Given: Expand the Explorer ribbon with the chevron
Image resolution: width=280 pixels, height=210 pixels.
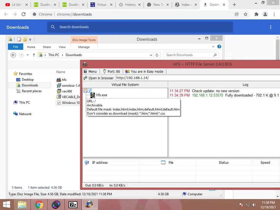Looking at the screenshot, I should 213,46.
